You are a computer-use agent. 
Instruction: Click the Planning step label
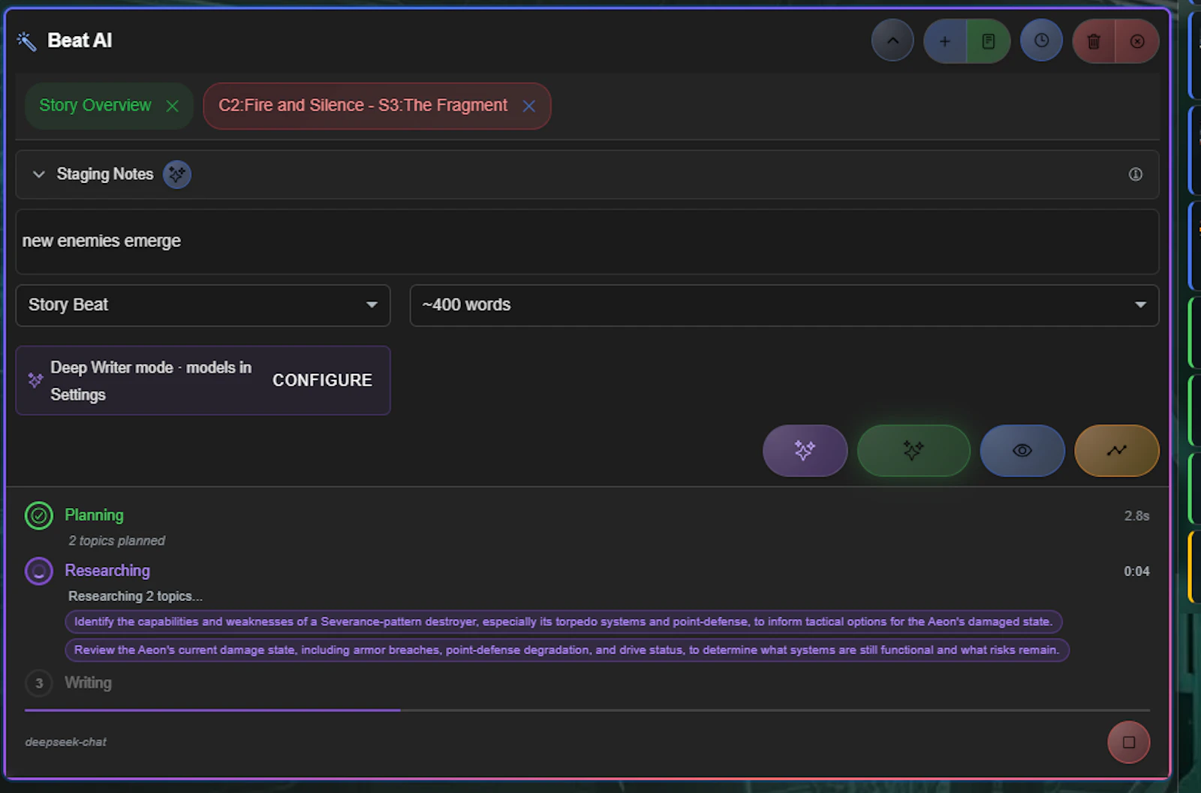(x=94, y=515)
